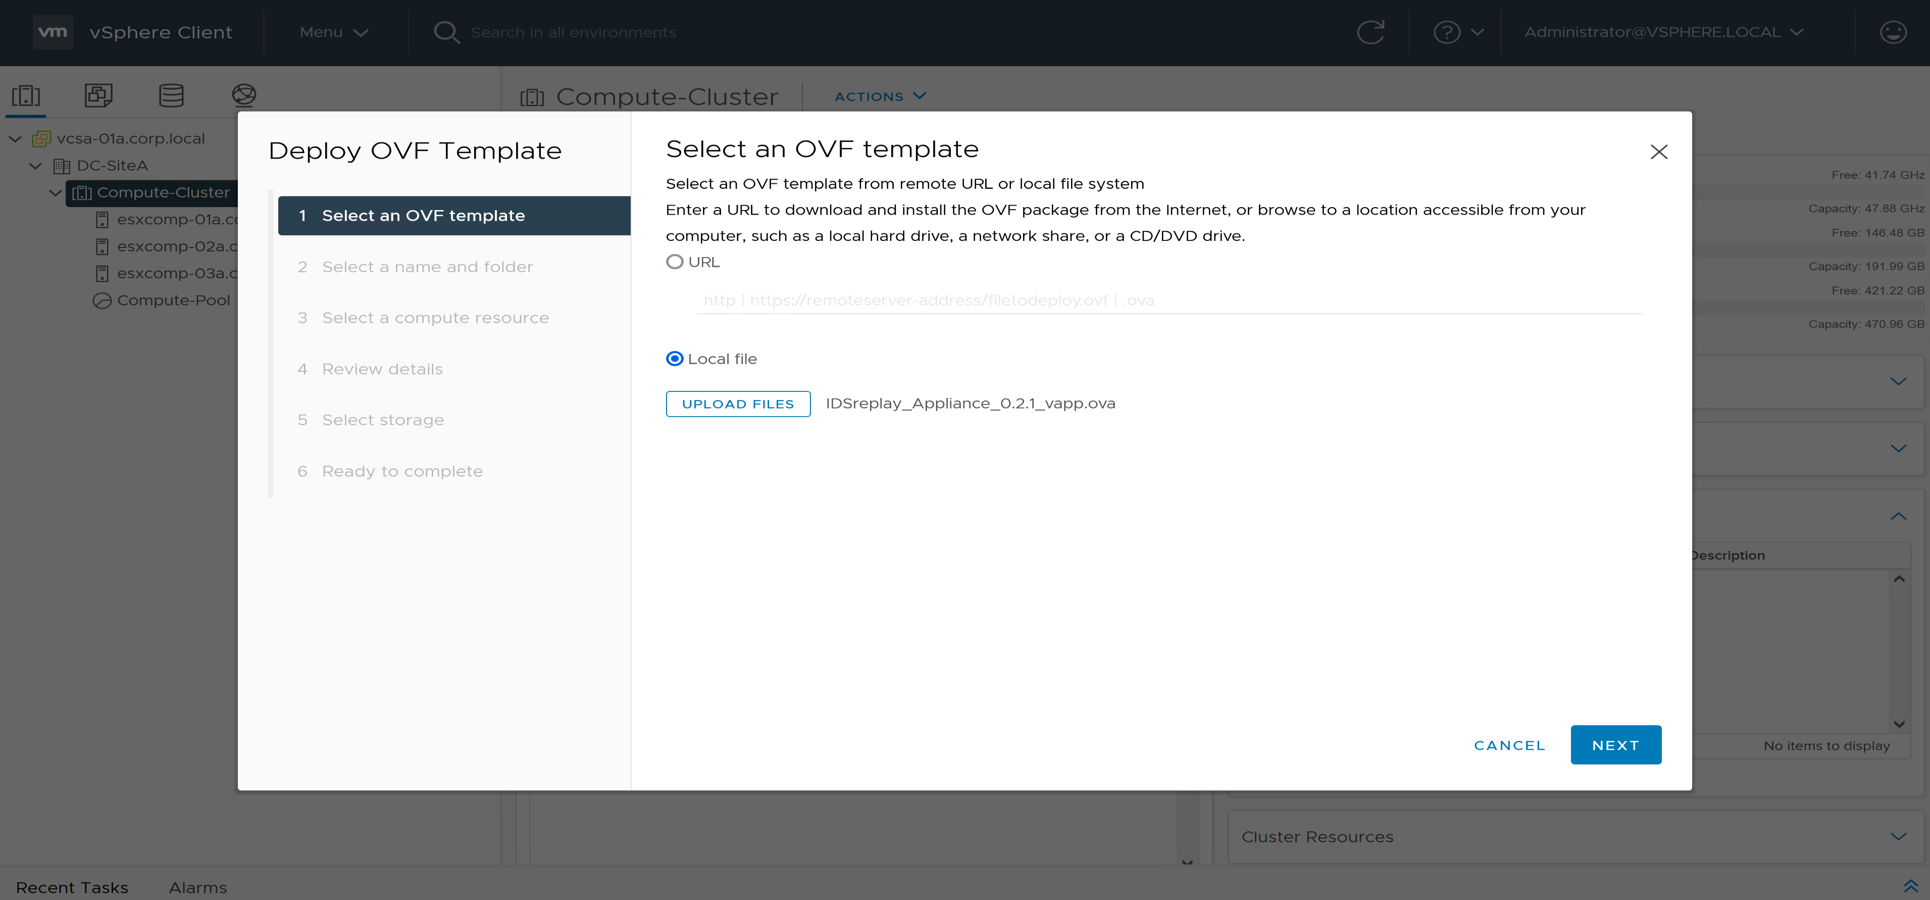Click the Description column header
The image size is (1930, 900).
1728,555
